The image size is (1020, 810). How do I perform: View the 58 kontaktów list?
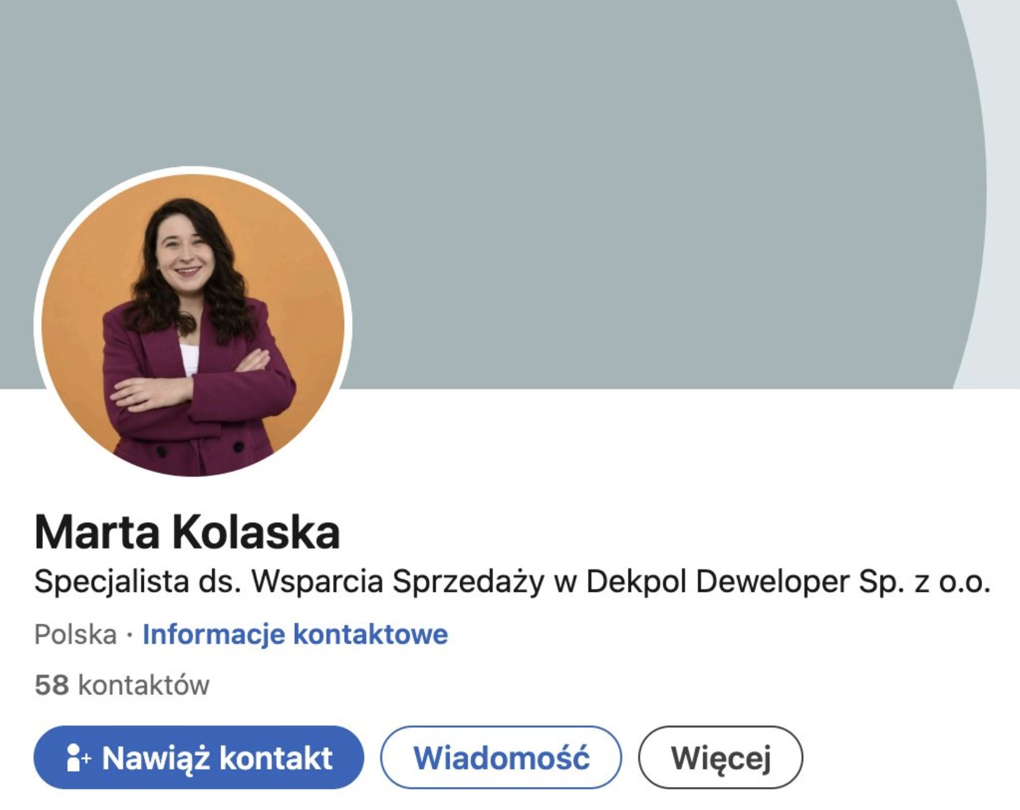click(x=122, y=685)
